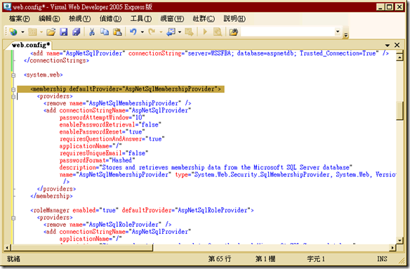Collapse the membership element outline

coord(13,89)
